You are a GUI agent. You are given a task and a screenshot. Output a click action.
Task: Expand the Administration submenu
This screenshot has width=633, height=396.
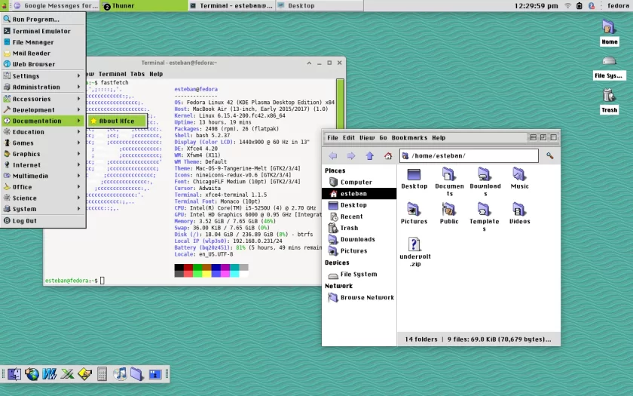[43, 87]
